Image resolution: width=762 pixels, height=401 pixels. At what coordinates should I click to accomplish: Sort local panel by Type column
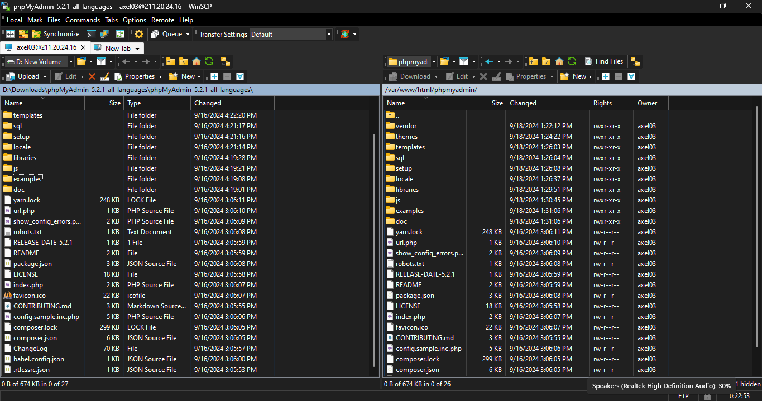click(157, 103)
